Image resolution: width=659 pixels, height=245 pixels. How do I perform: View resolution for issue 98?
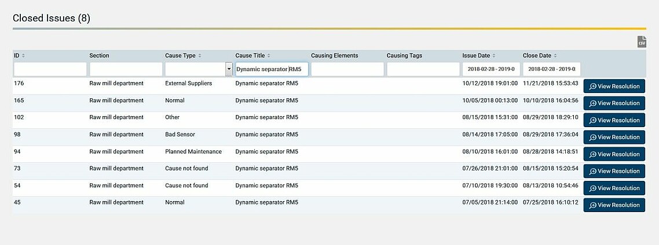point(614,137)
